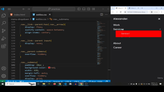Open the Run and Debug view
Viewport: 164px width, 92px height.
[4, 38]
